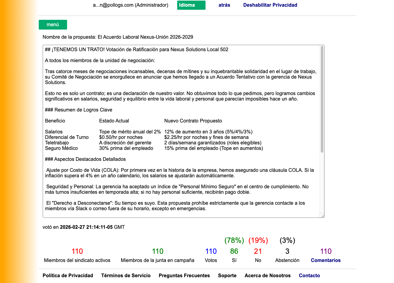Click the 'Nuevo Contrato Propuesto' column header
The height and width of the screenshot is (283, 394).
(193, 121)
